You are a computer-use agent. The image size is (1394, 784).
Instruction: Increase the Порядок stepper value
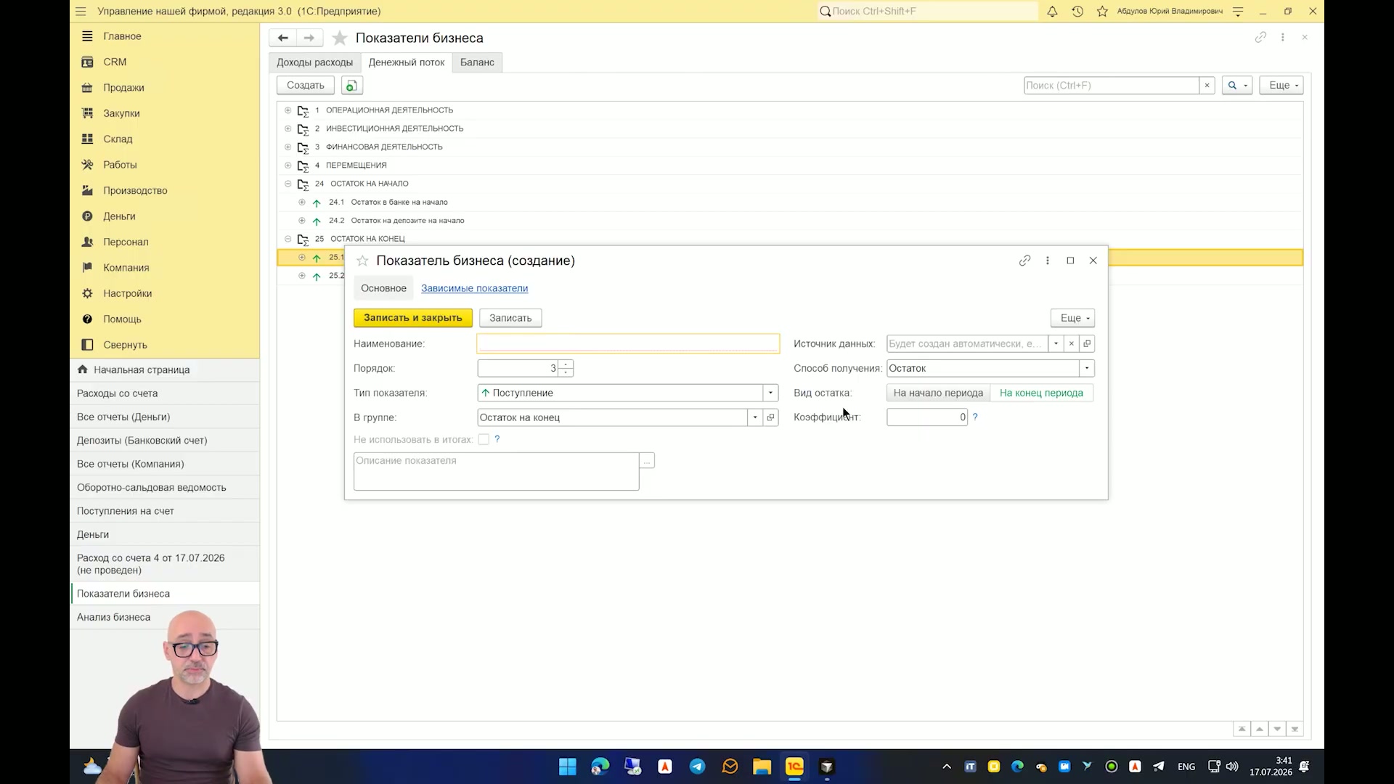tap(566, 364)
